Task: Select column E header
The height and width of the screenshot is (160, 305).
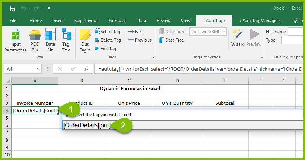Action: pyautogui.click(x=225, y=81)
